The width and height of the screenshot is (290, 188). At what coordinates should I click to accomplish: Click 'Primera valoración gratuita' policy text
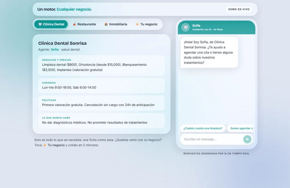click(x=63, y=105)
